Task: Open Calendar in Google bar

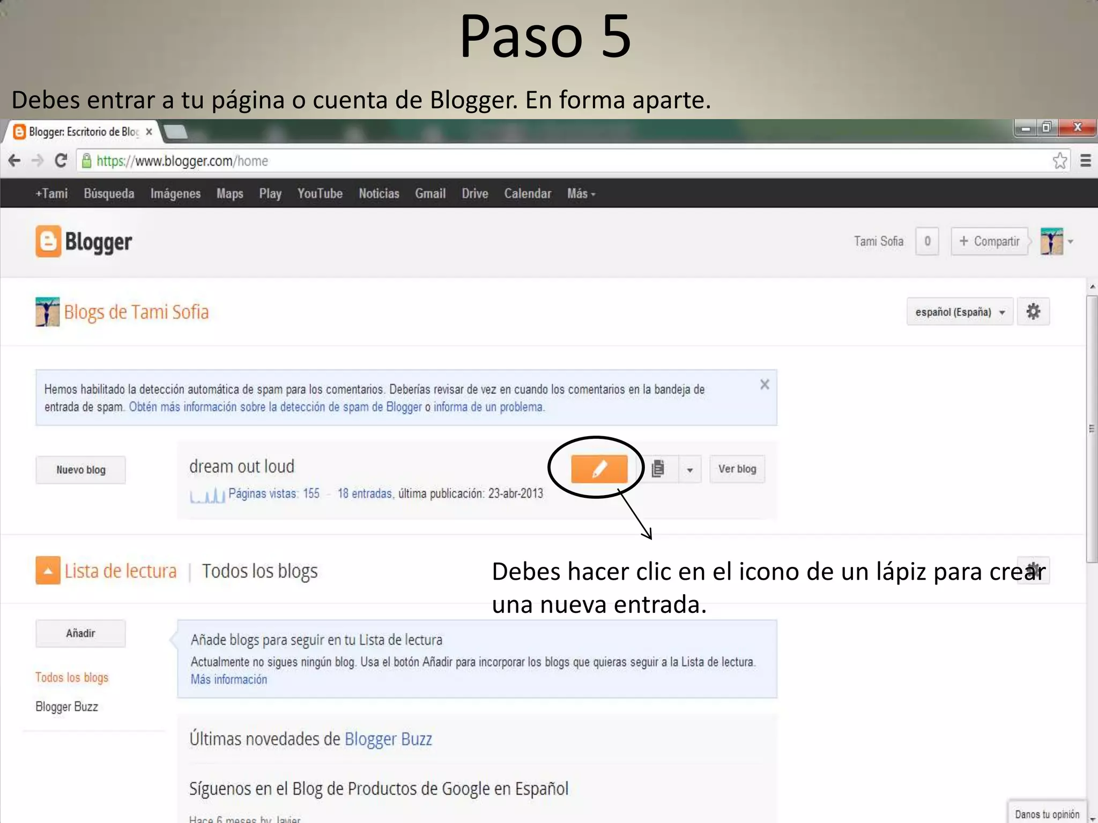Action: [x=528, y=193]
